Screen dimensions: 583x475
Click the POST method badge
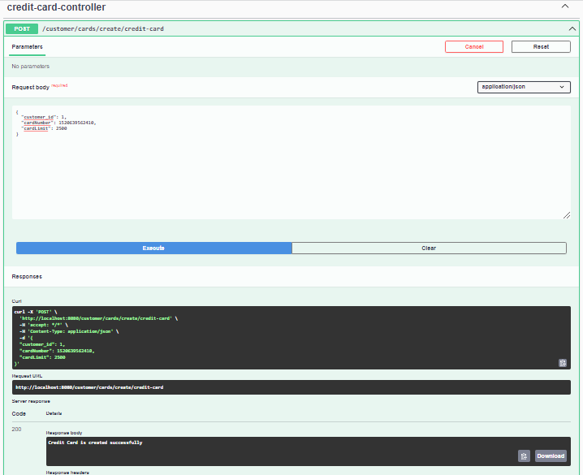[22, 28]
